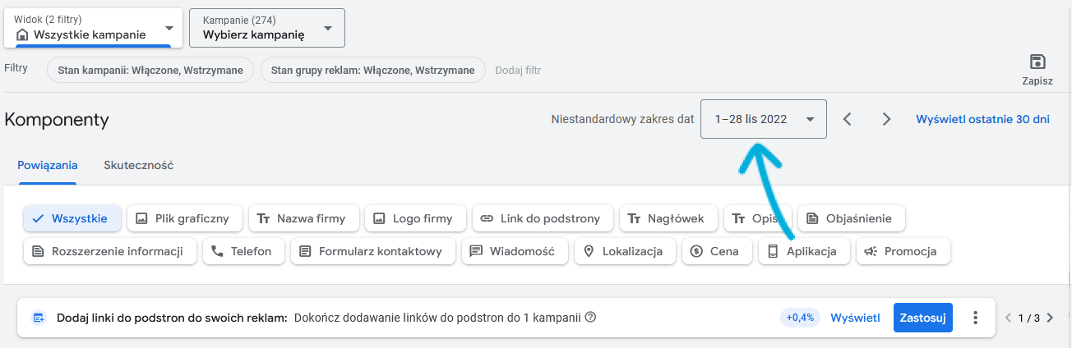Viewport: 1072px width, 348px height.
Task: Open the Widok view dropdown
Action: tap(93, 28)
